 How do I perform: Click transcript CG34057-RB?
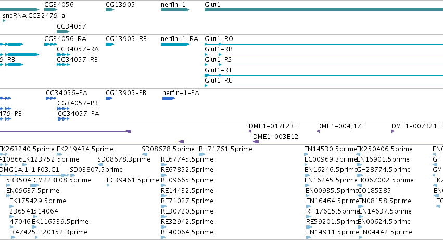pos(77,60)
